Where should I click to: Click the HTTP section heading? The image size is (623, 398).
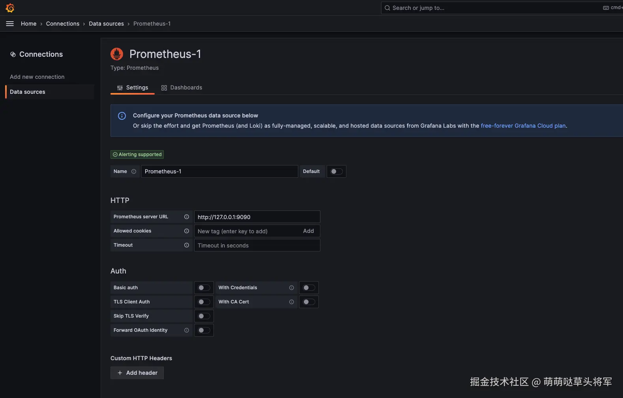[x=120, y=200]
